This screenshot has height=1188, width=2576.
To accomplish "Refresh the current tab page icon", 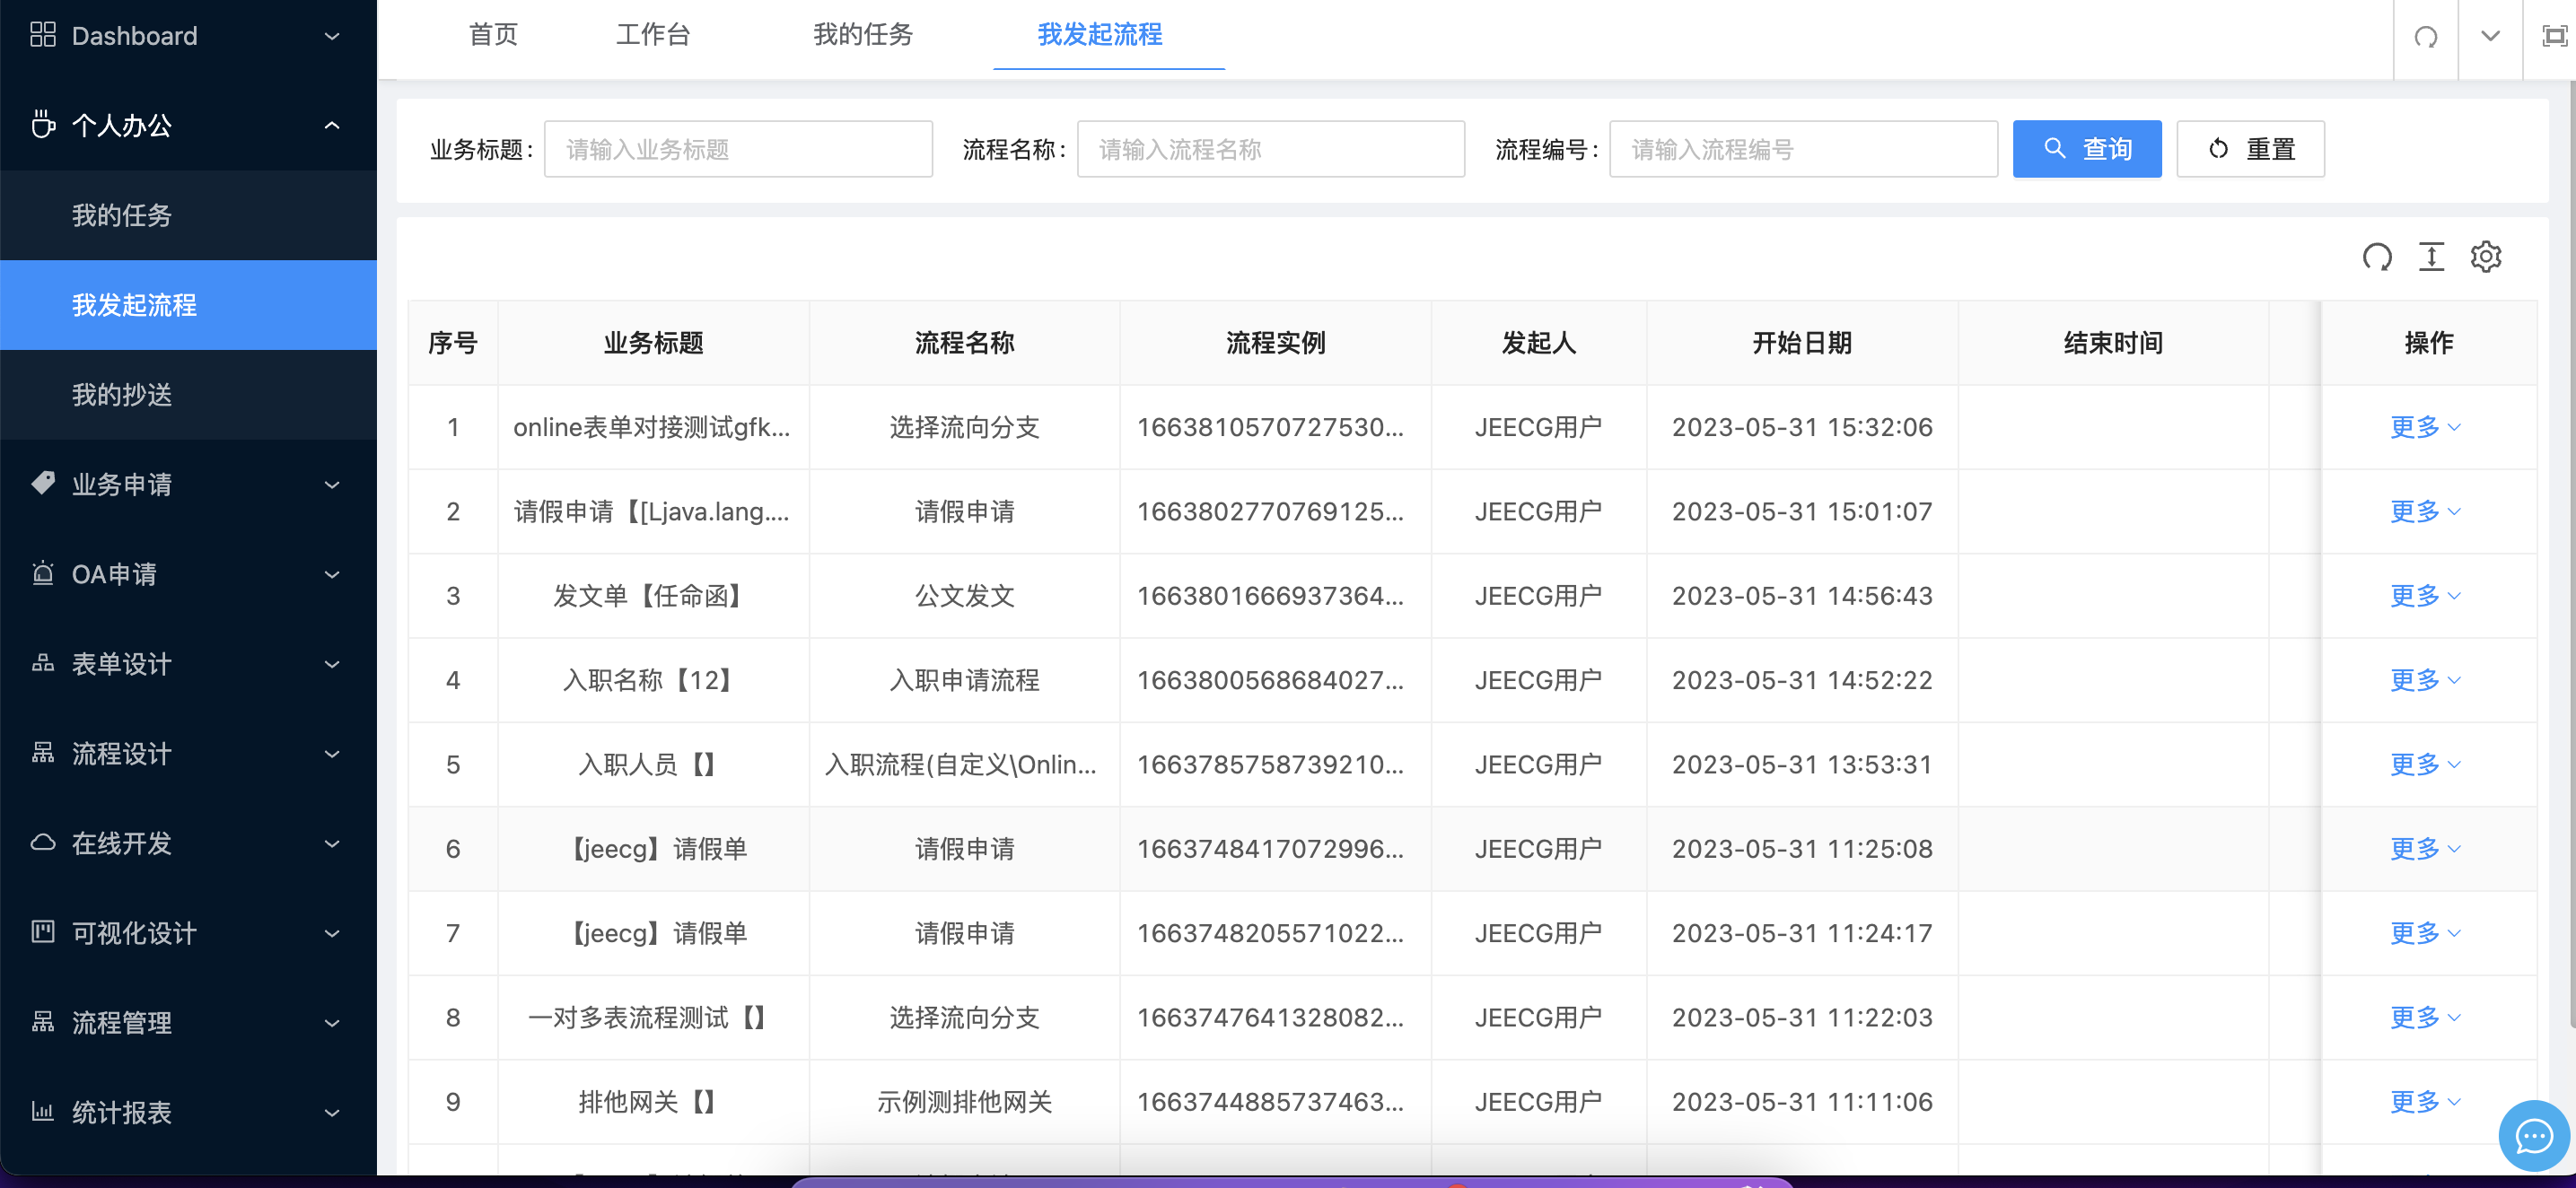I will click(2425, 37).
